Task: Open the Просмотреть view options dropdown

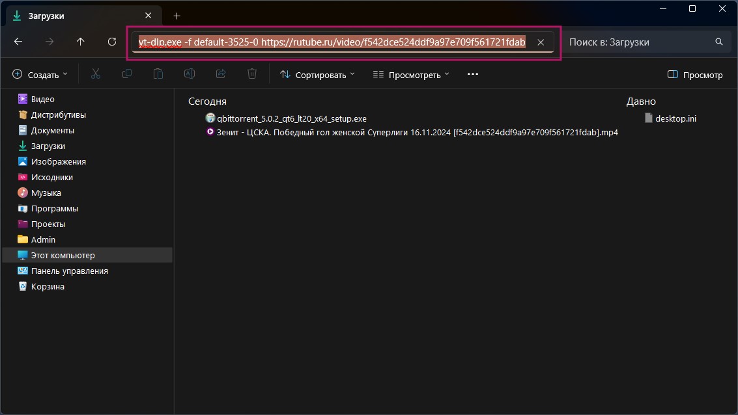Action: click(411, 75)
